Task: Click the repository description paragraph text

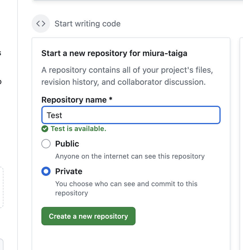Action: (x=127, y=76)
